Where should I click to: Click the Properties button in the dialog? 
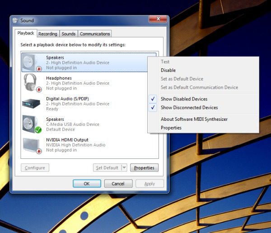(x=144, y=168)
